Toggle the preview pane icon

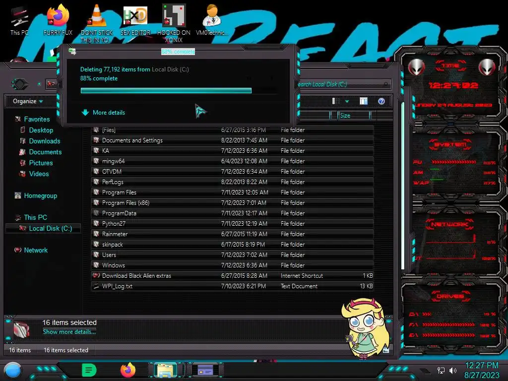coord(364,101)
